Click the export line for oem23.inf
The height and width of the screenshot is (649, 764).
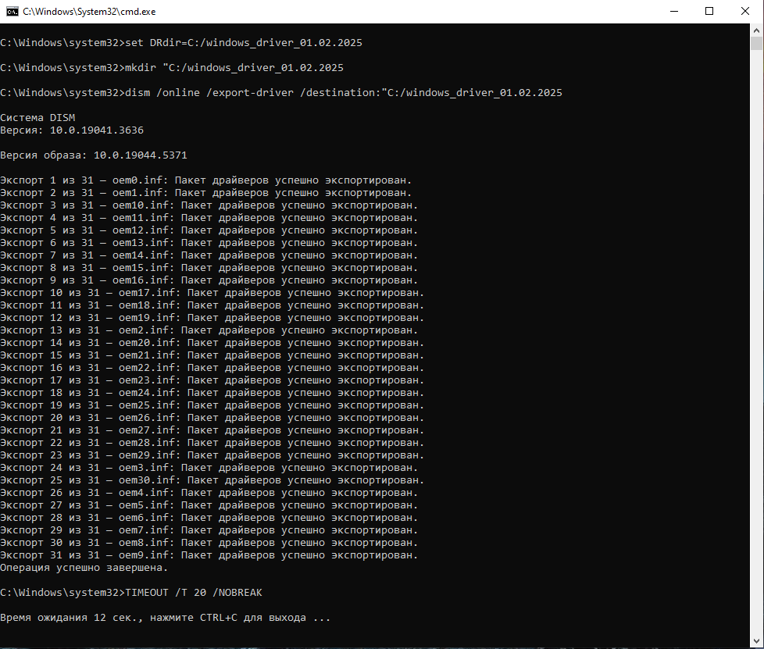click(x=212, y=380)
